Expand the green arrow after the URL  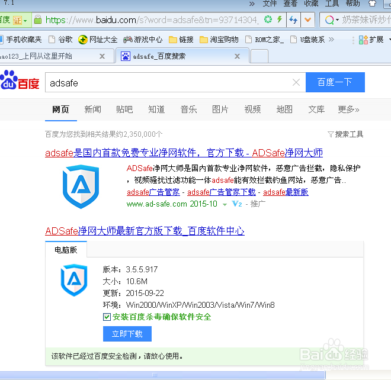[x=225, y=205]
